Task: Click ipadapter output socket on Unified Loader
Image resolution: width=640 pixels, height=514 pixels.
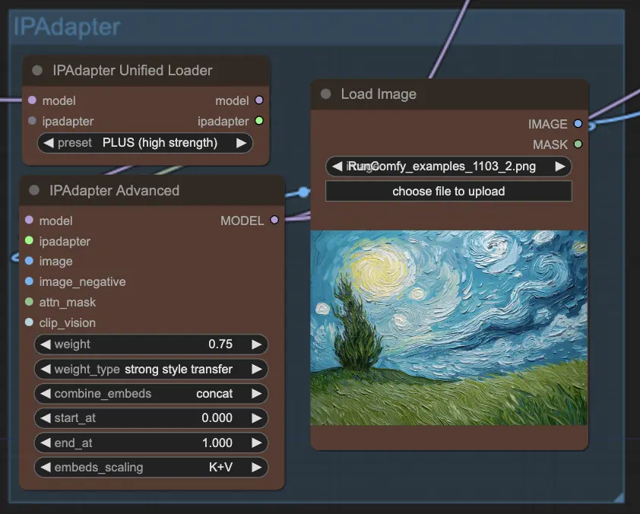Action: pos(259,120)
